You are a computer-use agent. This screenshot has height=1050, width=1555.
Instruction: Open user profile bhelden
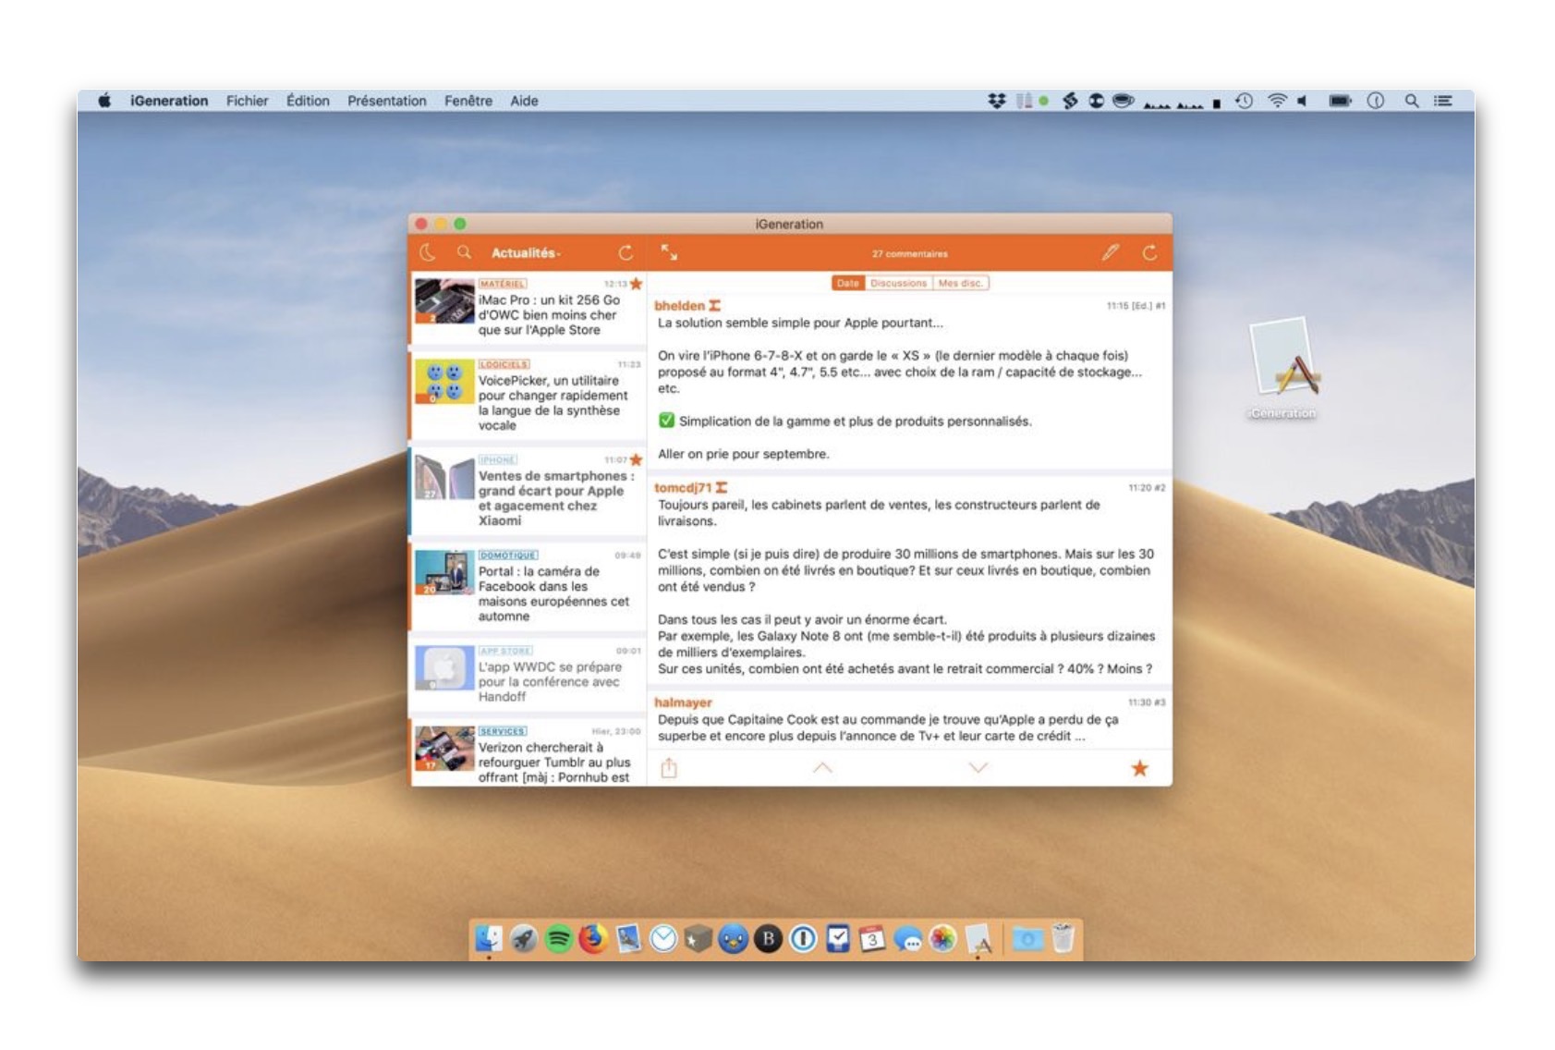tap(679, 306)
